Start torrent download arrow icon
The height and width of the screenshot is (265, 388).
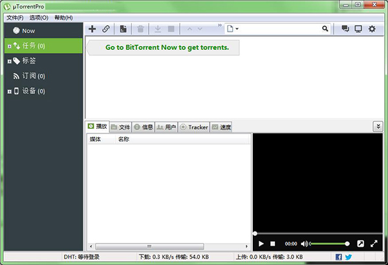click(x=158, y=29)
